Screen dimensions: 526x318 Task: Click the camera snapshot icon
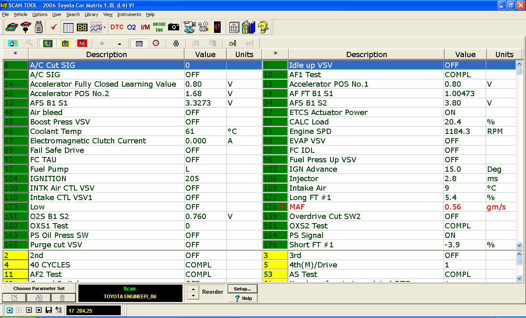(173, 27)
